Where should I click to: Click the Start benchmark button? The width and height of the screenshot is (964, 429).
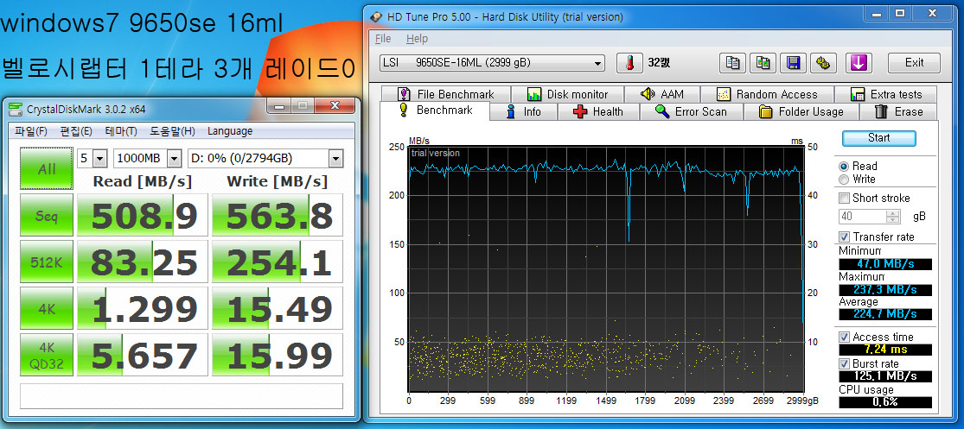coord(878,138)
